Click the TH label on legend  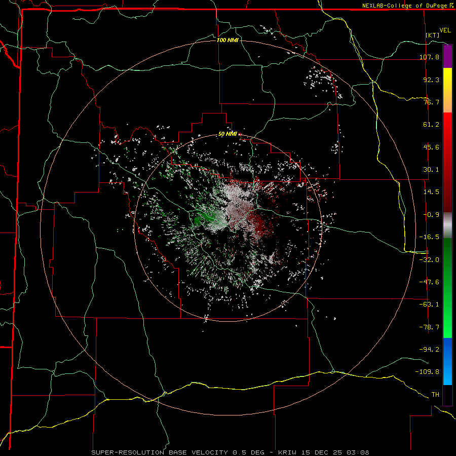click(435, 395)
